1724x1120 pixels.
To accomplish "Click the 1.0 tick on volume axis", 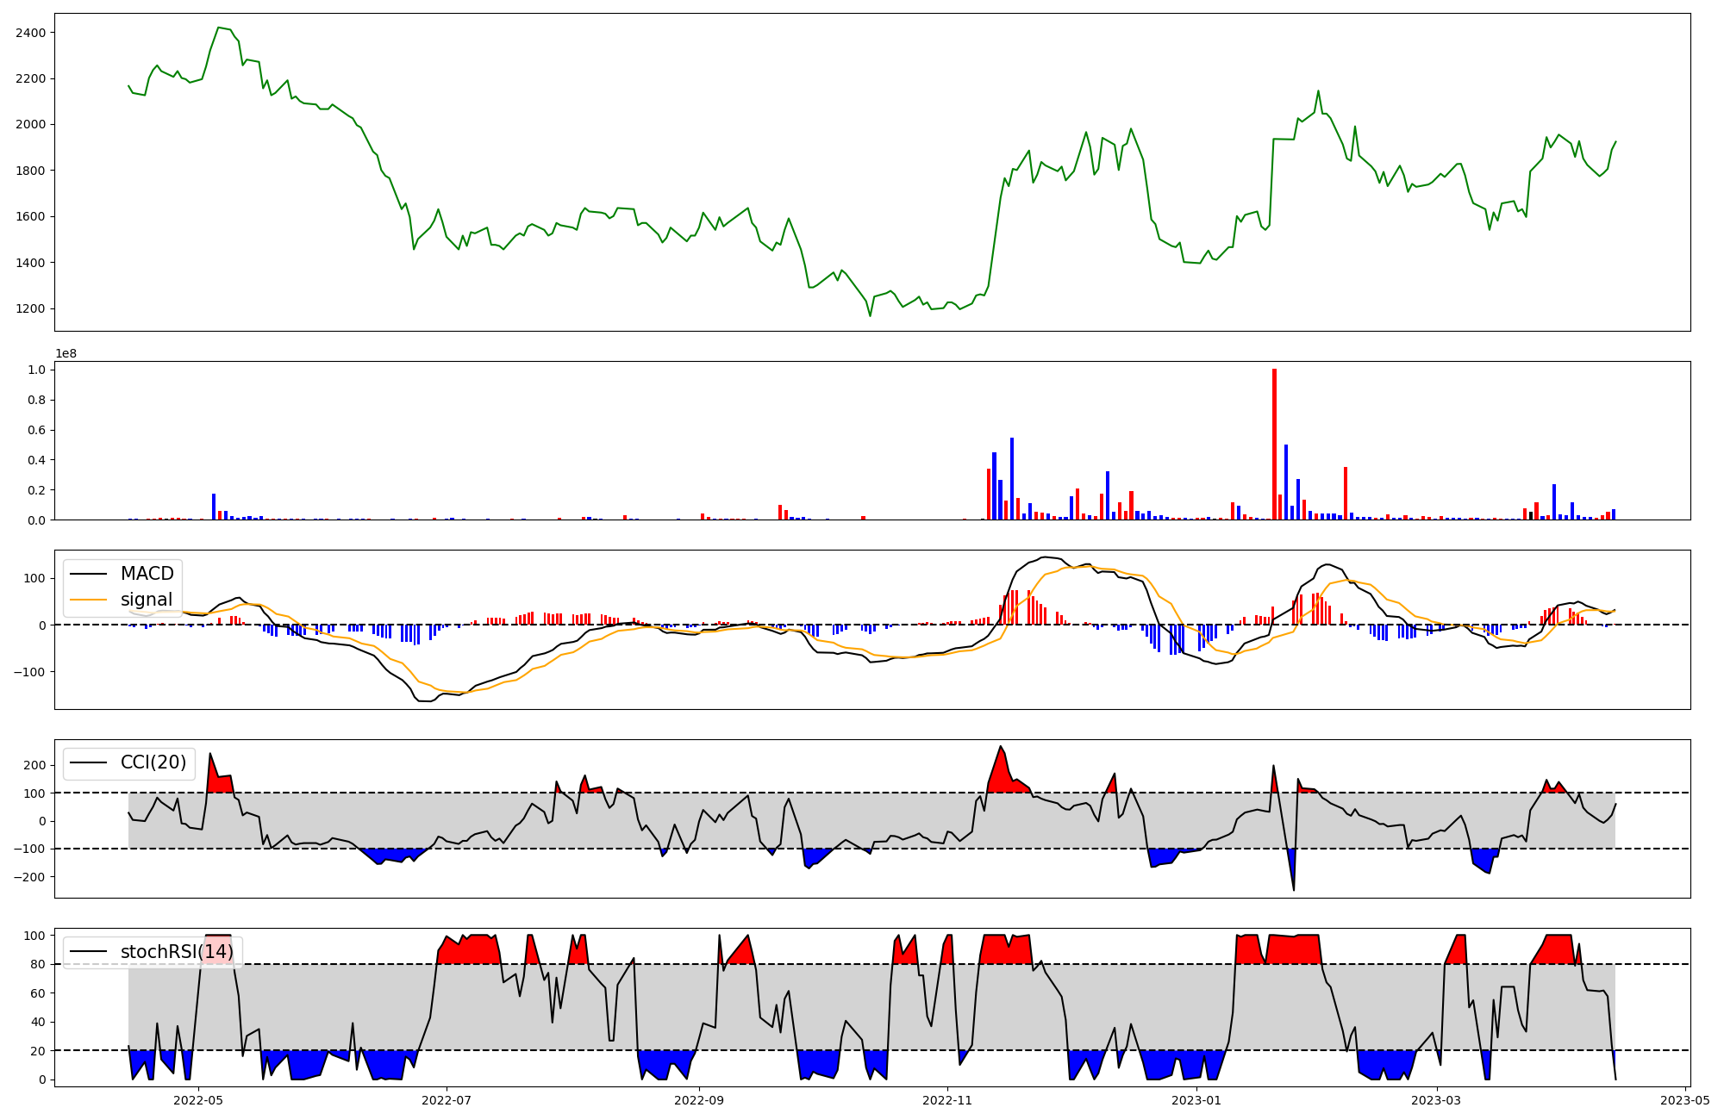I will point(37,370).
